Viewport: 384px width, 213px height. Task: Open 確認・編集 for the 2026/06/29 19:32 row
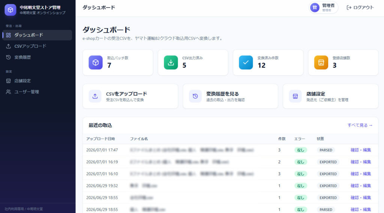(x=361, y=186)
